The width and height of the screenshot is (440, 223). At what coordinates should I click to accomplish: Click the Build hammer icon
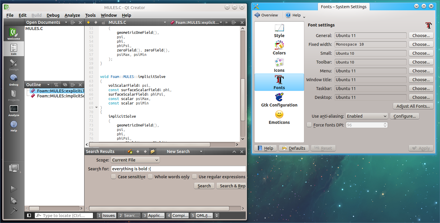(x=14, y=211)
